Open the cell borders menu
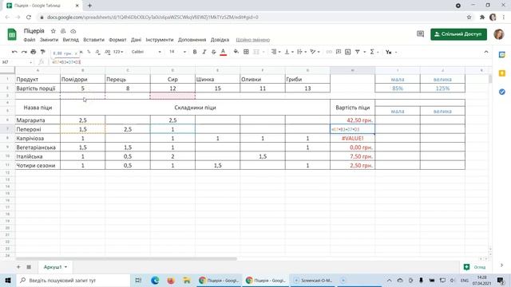Viewport: 511px width, 287px height. [x=246, y=52]
